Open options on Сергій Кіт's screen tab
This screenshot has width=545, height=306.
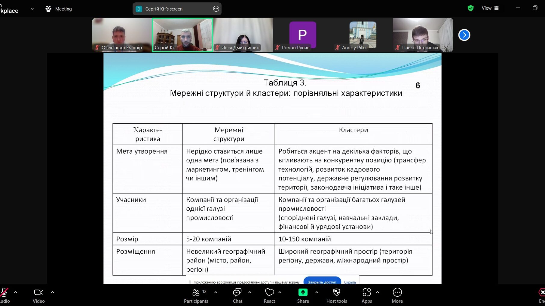point(216,9)
